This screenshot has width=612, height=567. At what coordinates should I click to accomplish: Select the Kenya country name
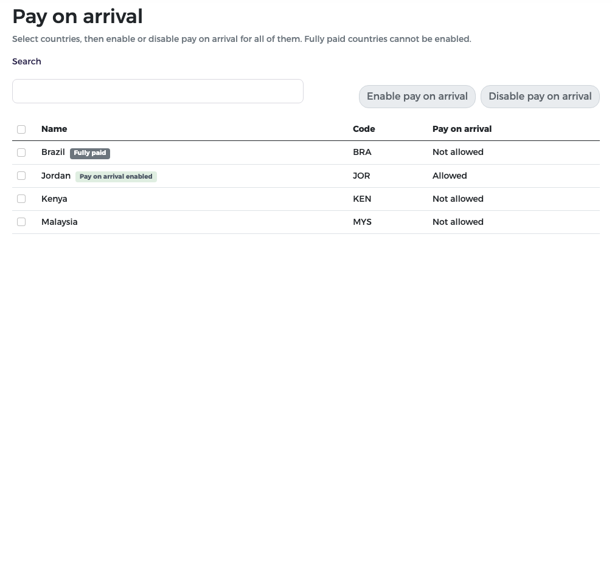[54, 199]
